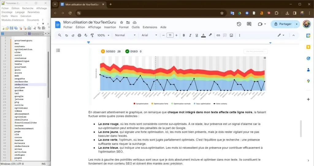
Task: Click the Partager share button
Action: pyautogui.click(x=283, y=24)
